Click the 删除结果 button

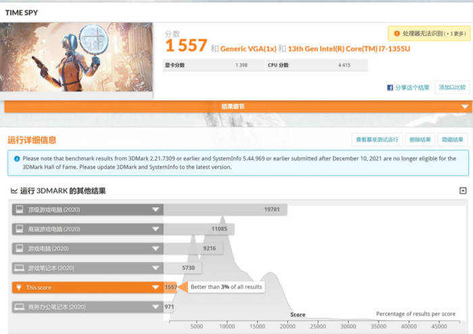click(420, 140)
